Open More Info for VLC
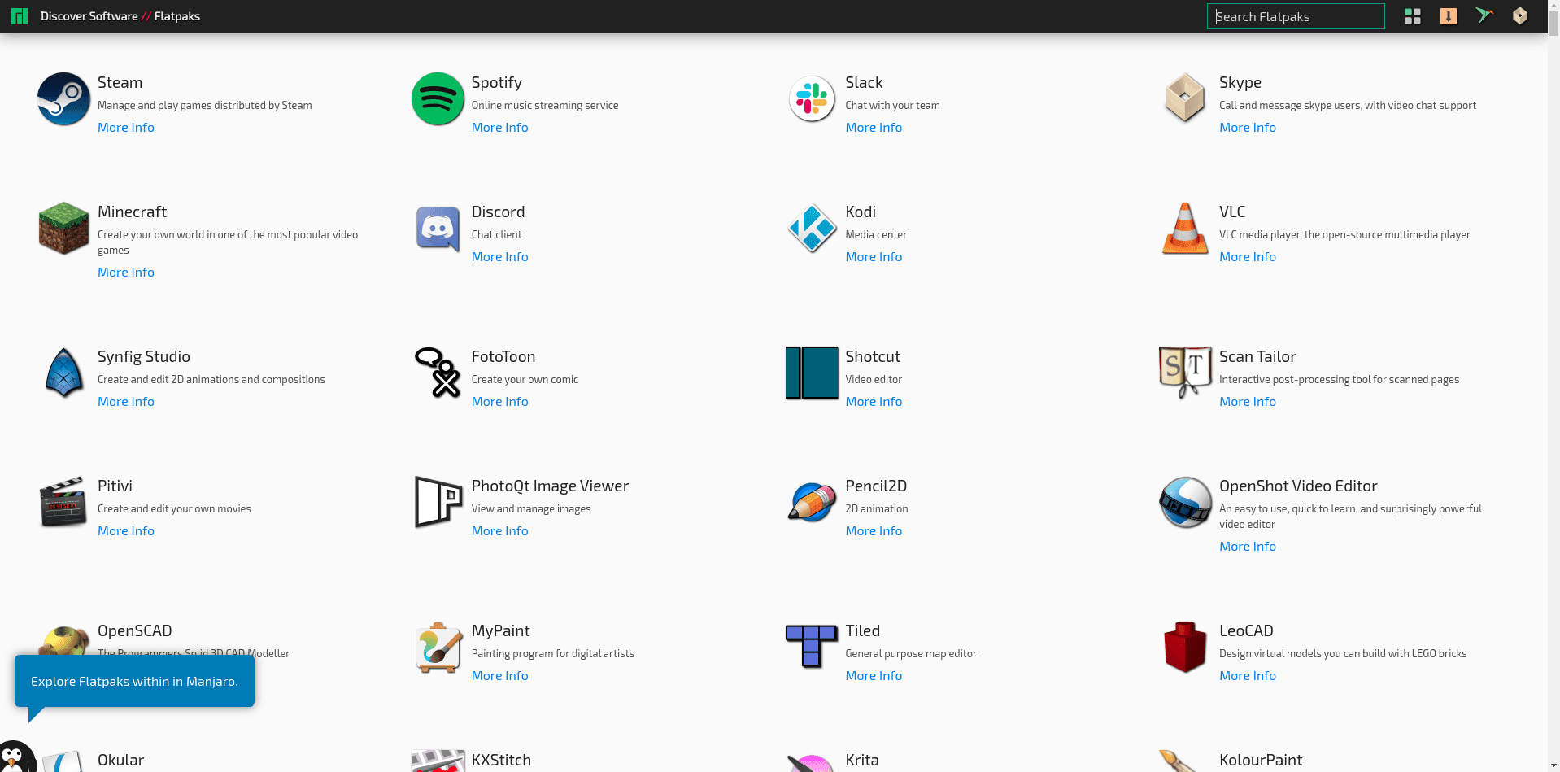Image resolution: width=1560 pixels, height=772 pixels. point(1248,257)
